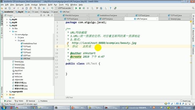195x110 pixels.
Task: Click the Windows Start button
Action: click(x=3, y=108)
